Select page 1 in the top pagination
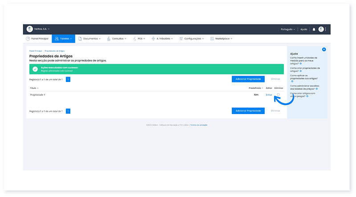 coord(68,79)
